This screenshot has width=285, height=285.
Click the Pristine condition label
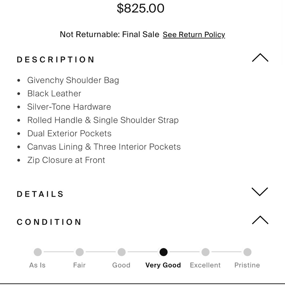coord(247,265)
